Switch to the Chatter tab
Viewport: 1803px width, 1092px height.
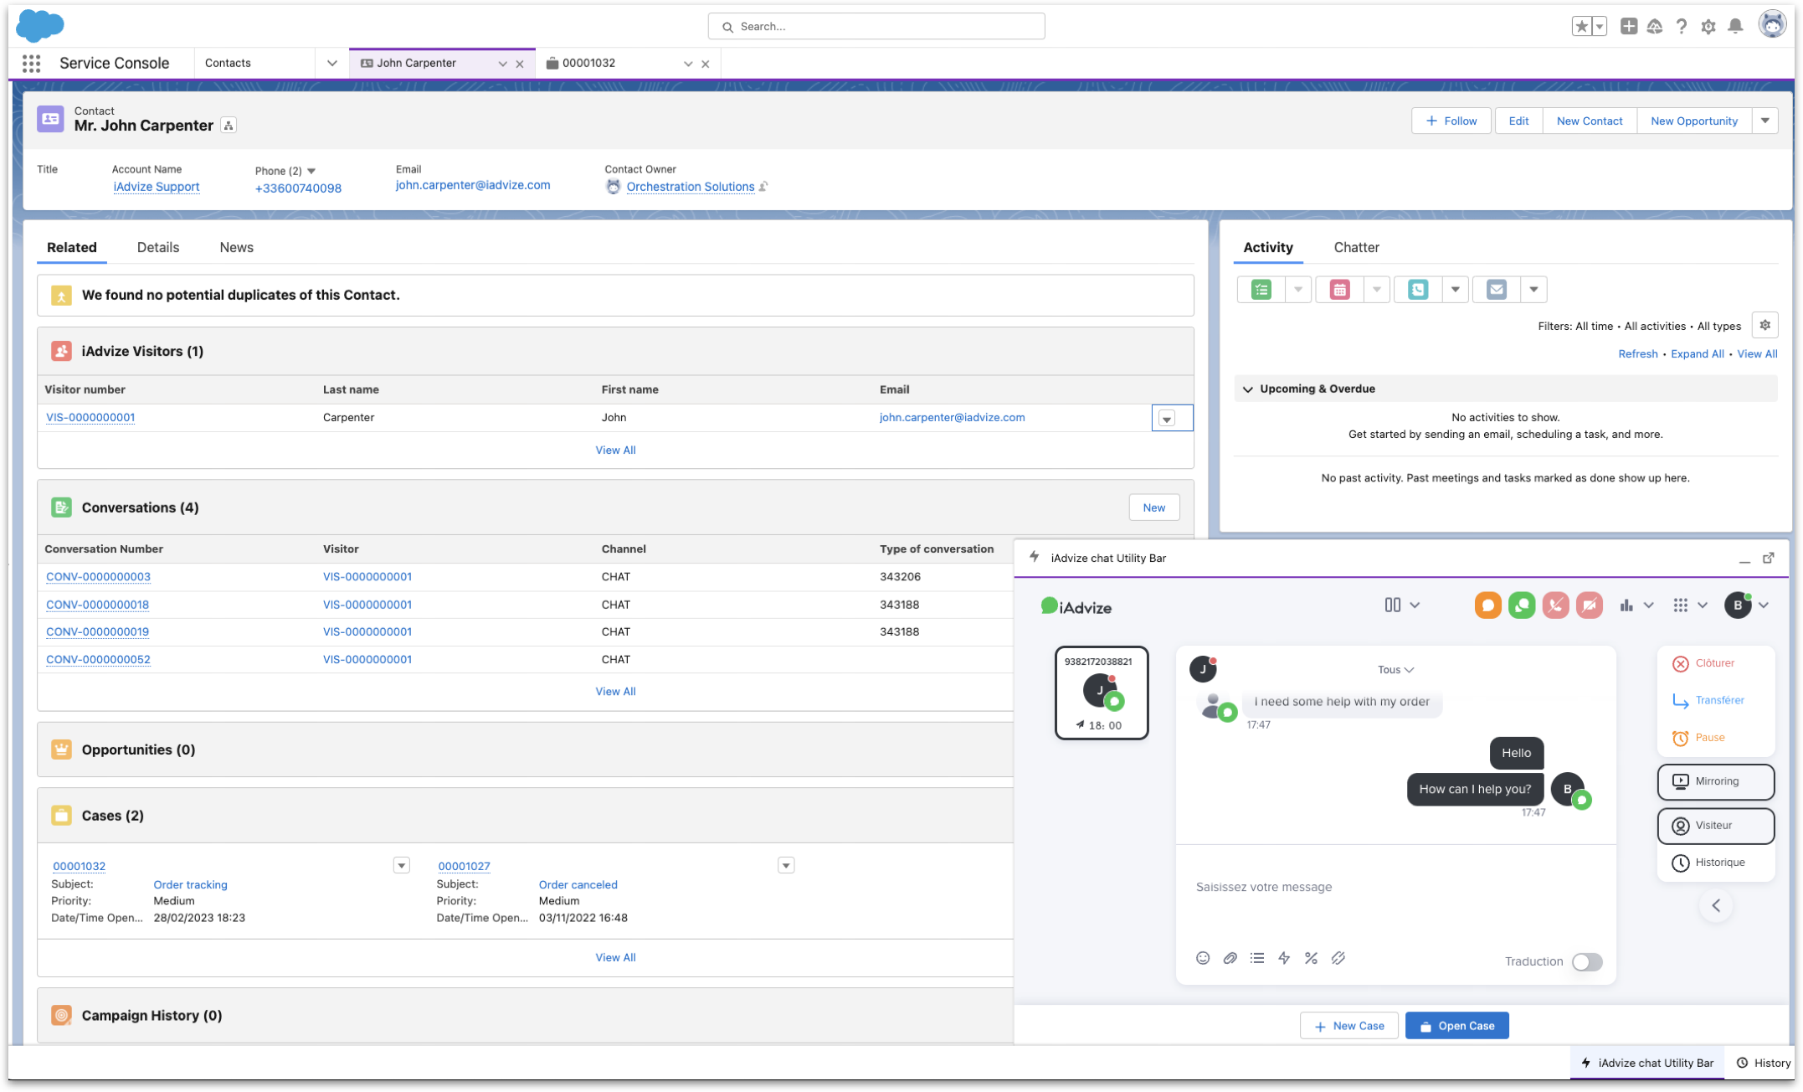click(x=1356, y=248)
